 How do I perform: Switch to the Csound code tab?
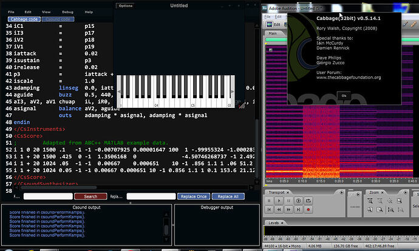click(x=58, y=19)
